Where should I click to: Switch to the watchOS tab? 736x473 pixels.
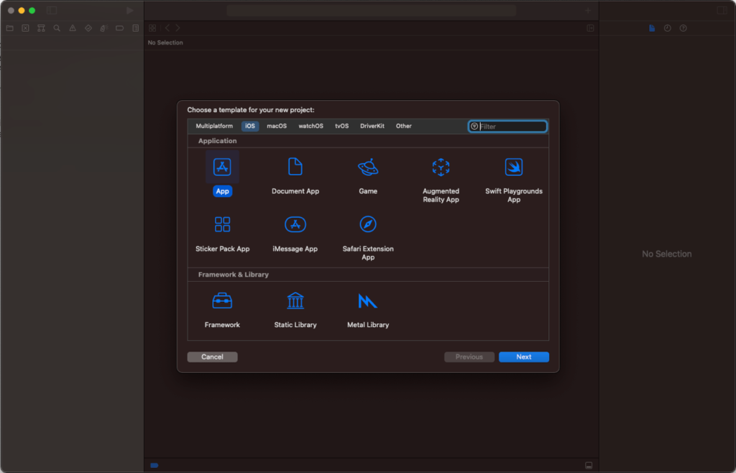[310, 127]
